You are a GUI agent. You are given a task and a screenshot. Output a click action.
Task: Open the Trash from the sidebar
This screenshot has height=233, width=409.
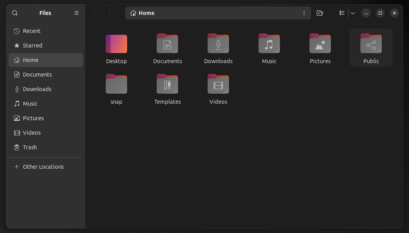[x=29, y=147]
